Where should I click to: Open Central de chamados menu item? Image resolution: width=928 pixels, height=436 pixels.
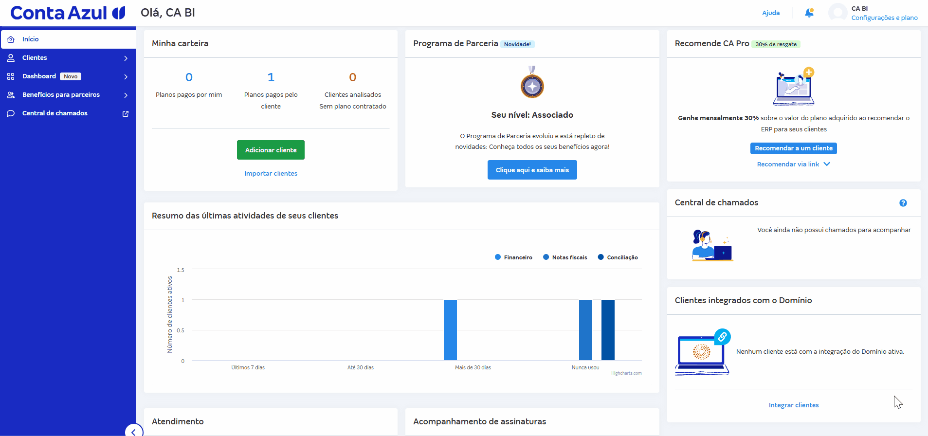(68, 113)
